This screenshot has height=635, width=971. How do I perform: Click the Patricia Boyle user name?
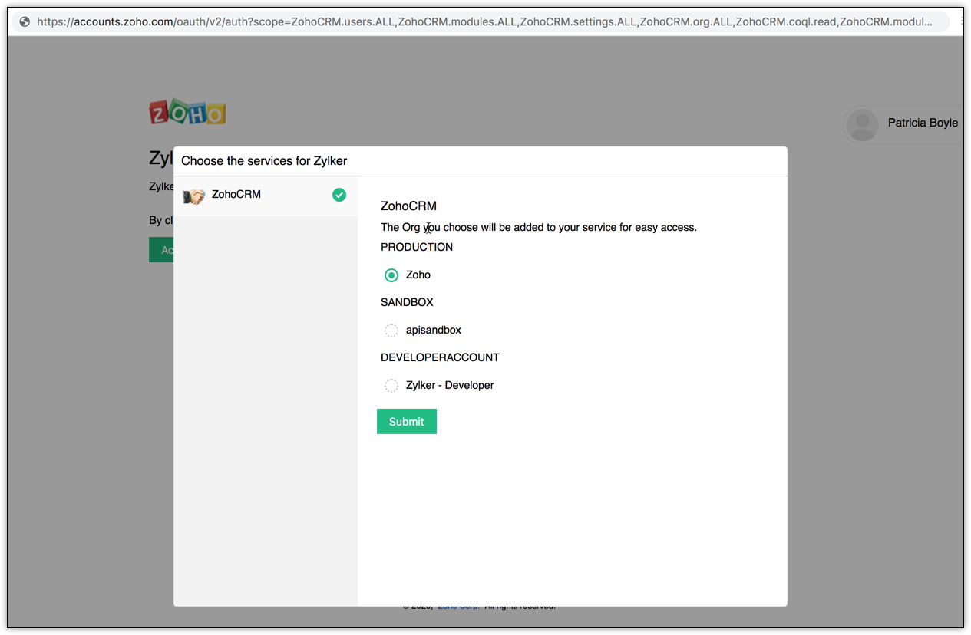coord(923,123)
